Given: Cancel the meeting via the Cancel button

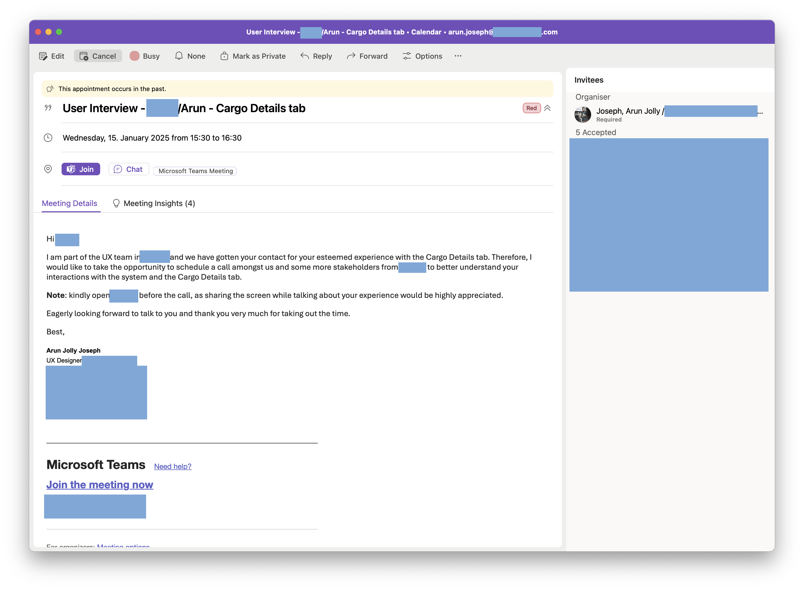Looking at the screenshot, I should click(x=98, y=56).
